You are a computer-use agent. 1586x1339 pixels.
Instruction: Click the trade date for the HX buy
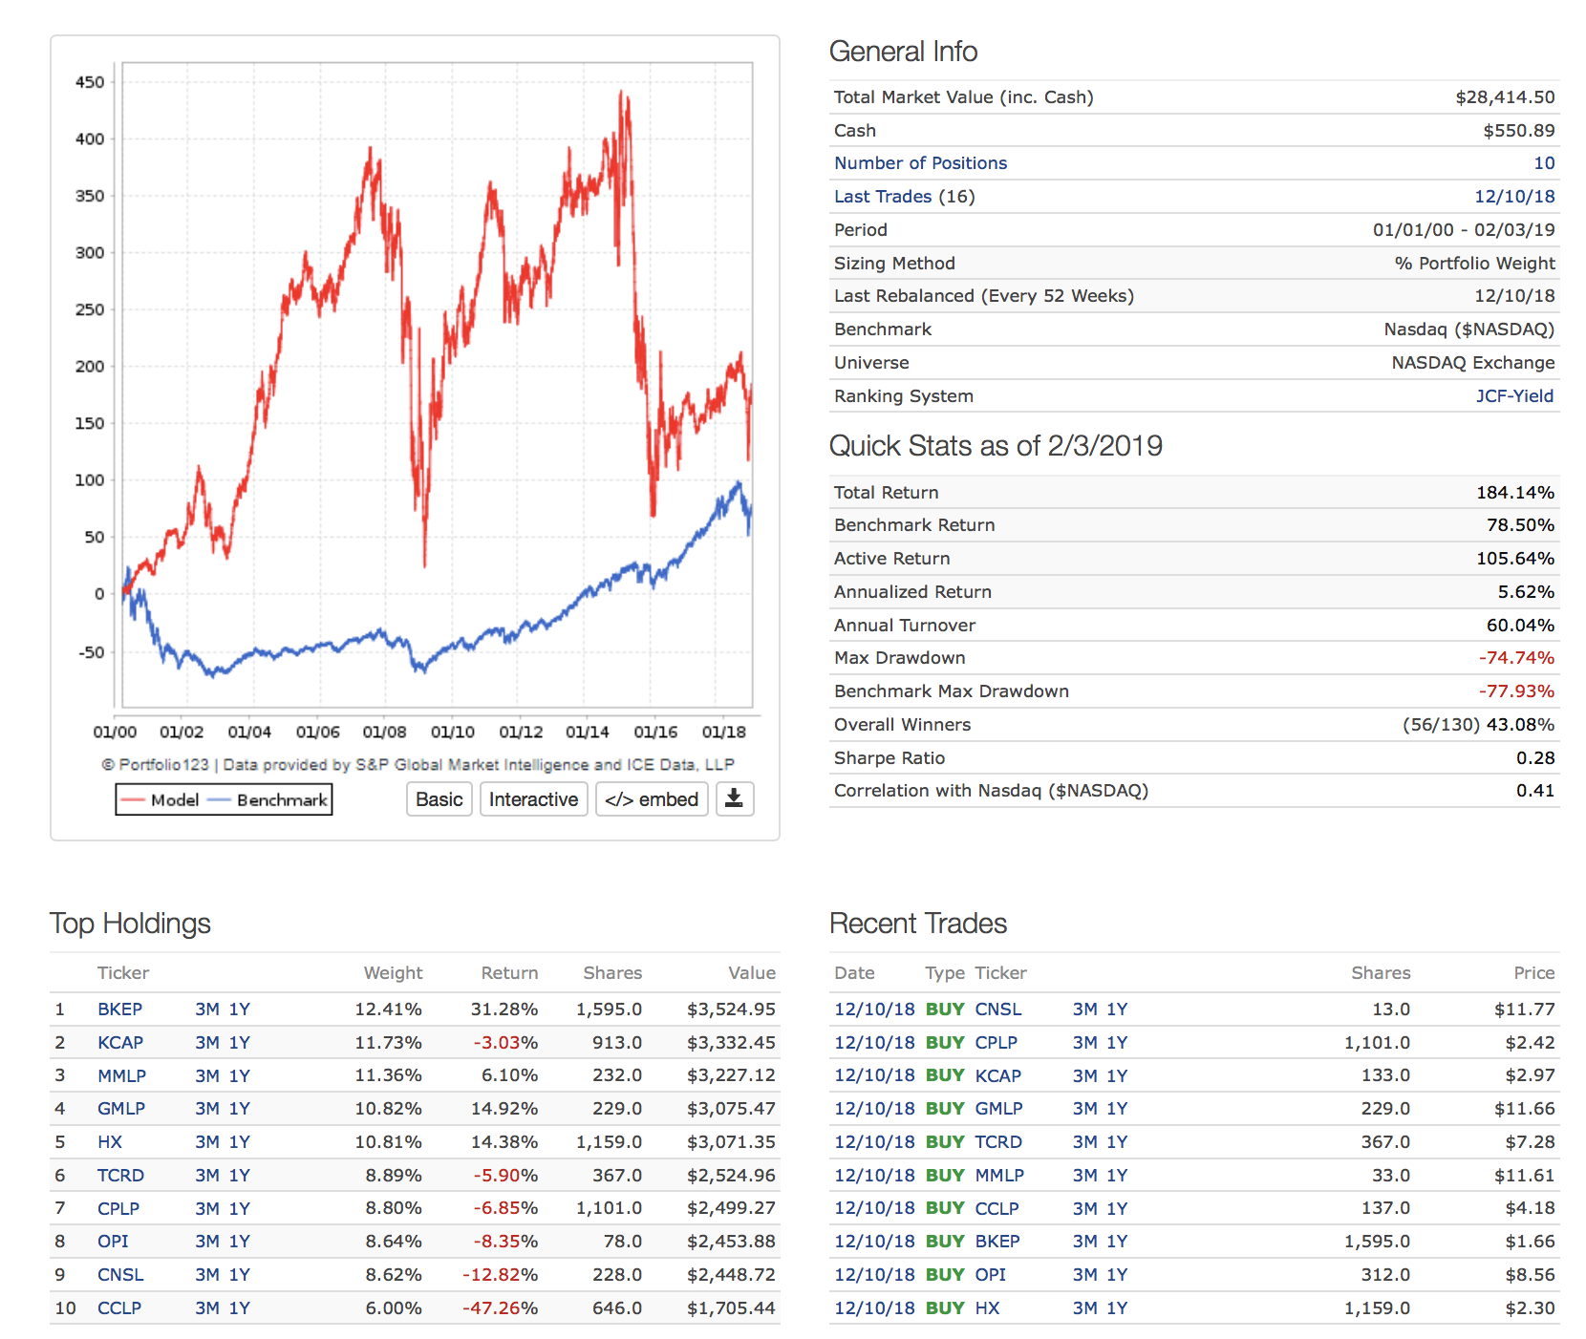tap(873, 1308)
